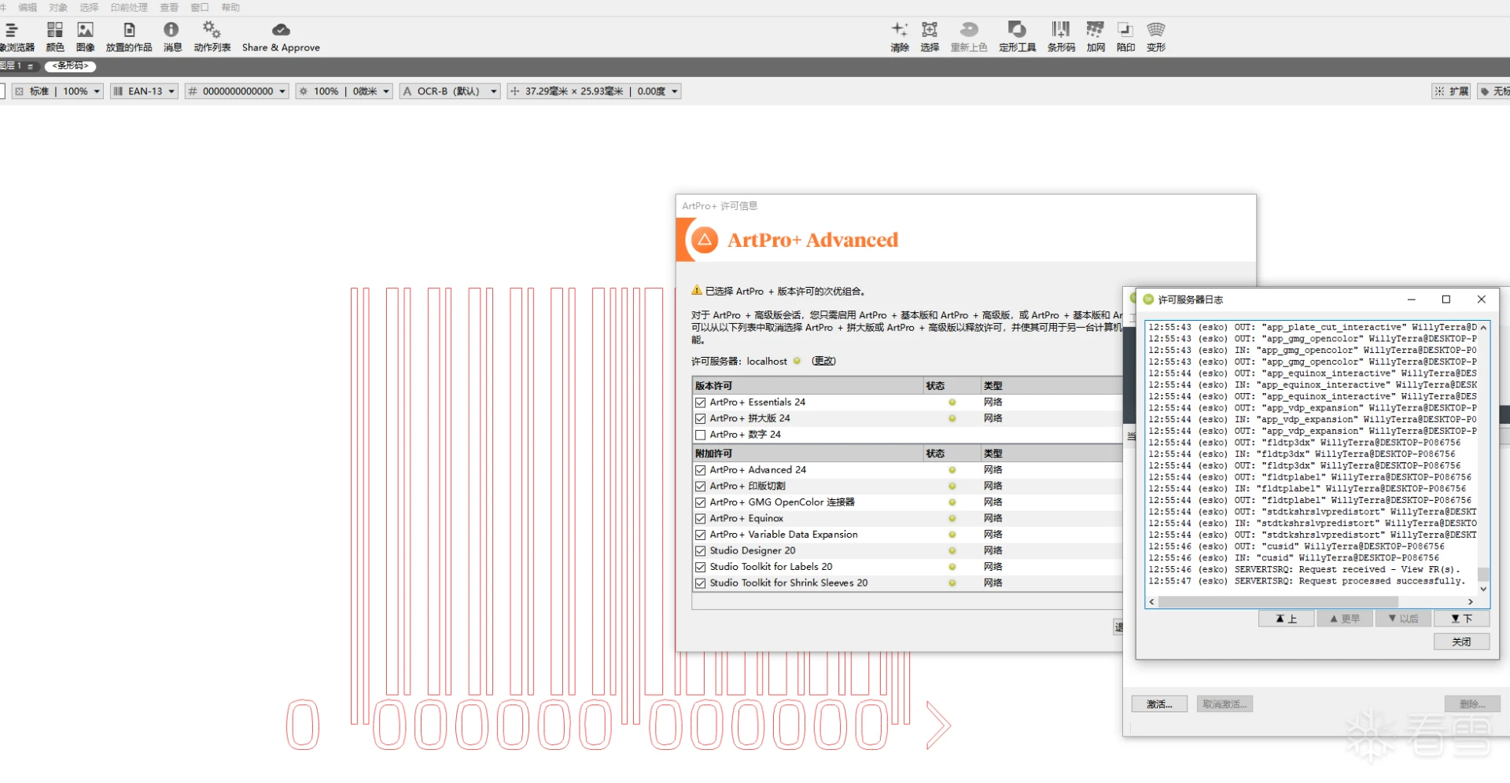
Task: Open the 0000000000000 barcode code dropdown
Action: point(237,91)
